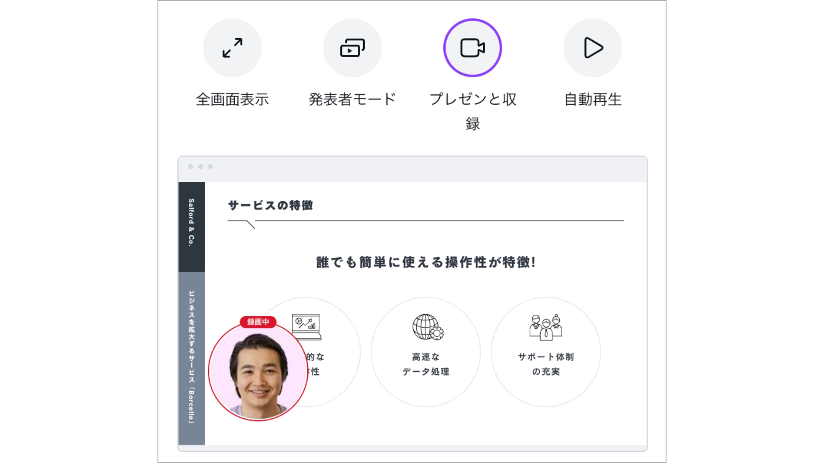
Task: Click the サービスの特徴 slide heading
Action: pos(270,205)
